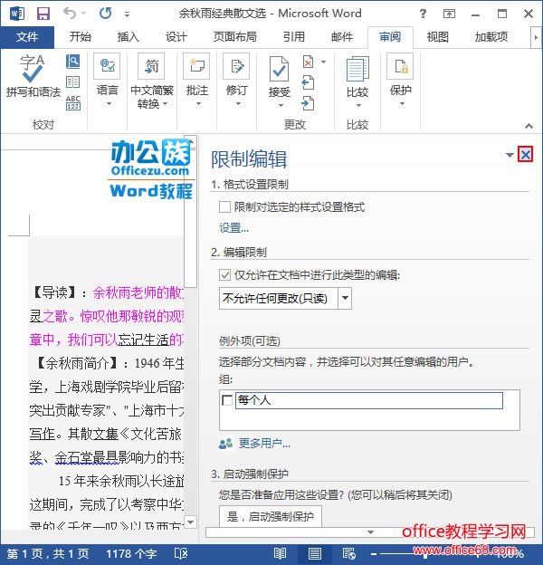Switch to the View (视图) tab
The height and width of the screenshot is (565, 543).
pyautogui.click(x=438, y=37)
